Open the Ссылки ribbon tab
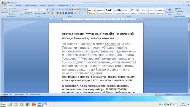Screen dimensions: 190x107 click(43, 6)
